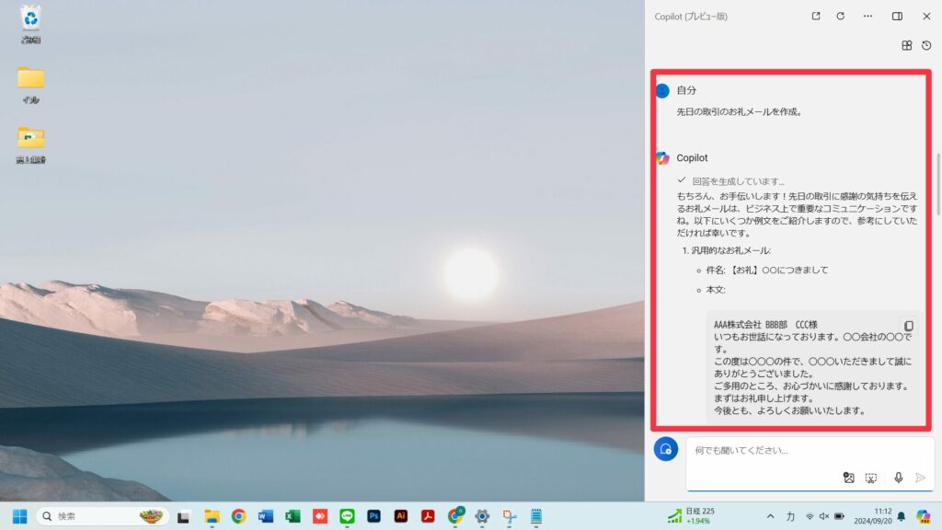Send the message with the arrow button
This screenshot has height=530, width=942.
921,477
